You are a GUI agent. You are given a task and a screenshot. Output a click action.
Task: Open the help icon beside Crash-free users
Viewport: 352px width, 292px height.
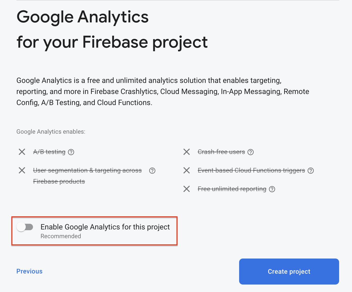[x=250, y=152]
